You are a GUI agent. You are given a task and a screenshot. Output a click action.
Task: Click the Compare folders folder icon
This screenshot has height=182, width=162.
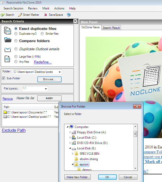click(x=8, y=40)
